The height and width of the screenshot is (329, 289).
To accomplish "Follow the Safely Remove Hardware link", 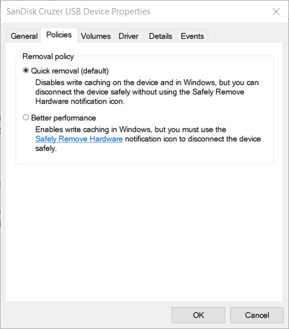I will (x=79, y=139).
